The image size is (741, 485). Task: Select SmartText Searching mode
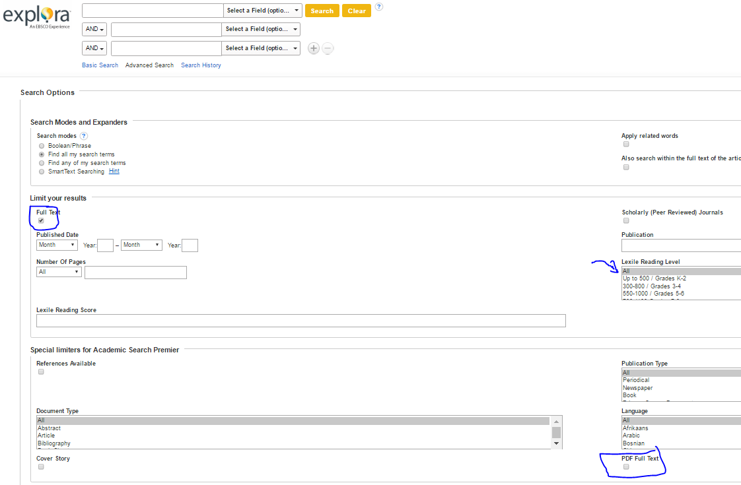click(42, 172)
